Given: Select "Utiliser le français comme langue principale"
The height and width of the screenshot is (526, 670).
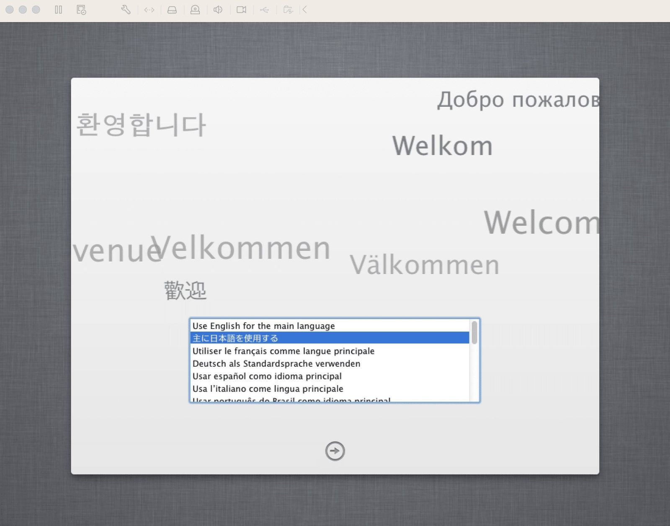Looking at the screenshot, I should click(x=330, y=351).
